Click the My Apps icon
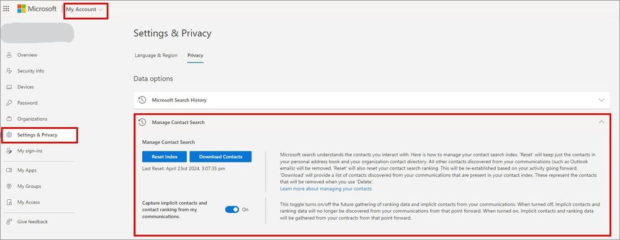The width and height of the screenshot is (620, 240). 9,170
